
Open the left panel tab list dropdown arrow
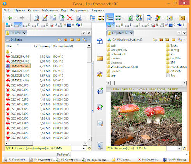coord(84,33)
